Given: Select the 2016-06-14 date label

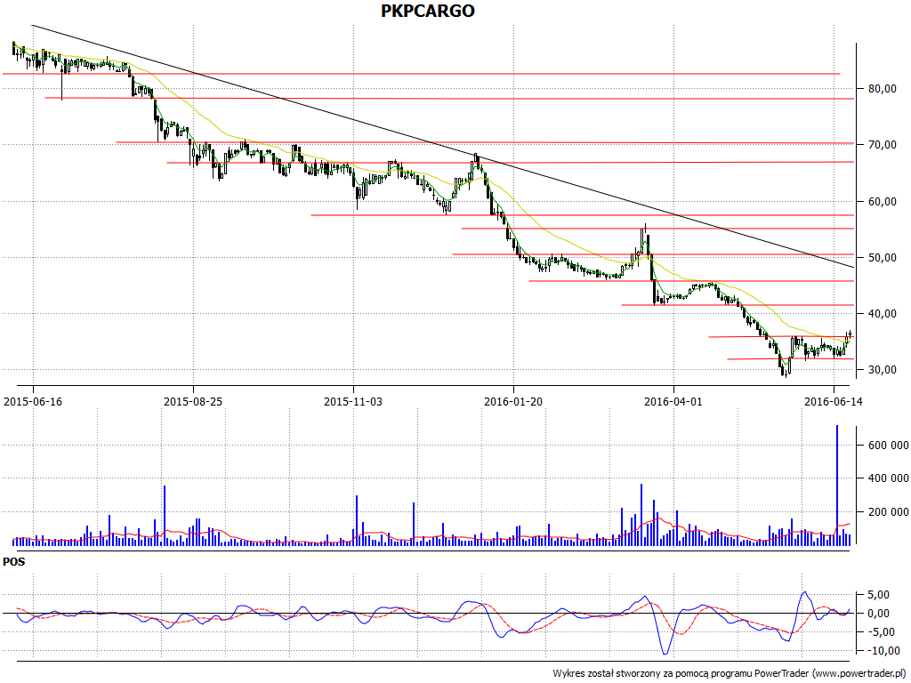Looking at the screenshot, I should [x=833, y=401].
